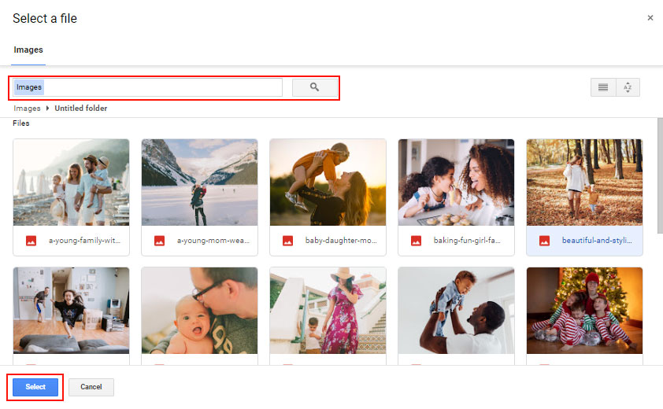663x409 pixels.
Task: Click file name baby-daughter-mo...
Action: [x=341, y=241]
